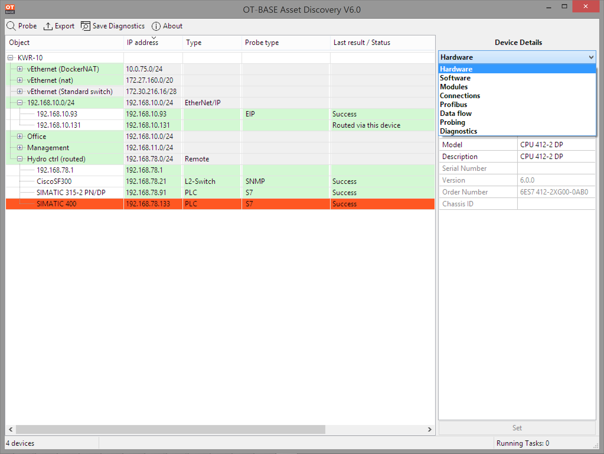Click the Running Tasks: 0 status
The height and width of the screenshot is (454, 604).
click(523, 443)
